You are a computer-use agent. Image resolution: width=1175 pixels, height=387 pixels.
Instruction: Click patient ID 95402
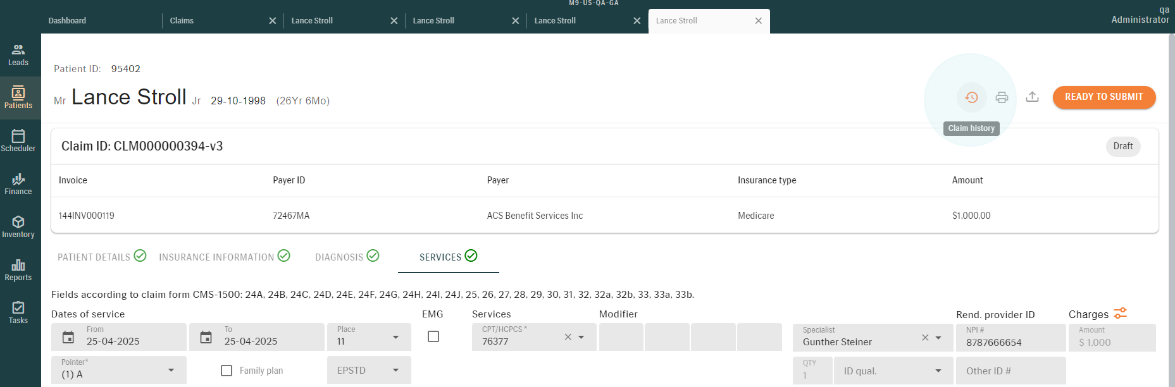pyautogui.click(x=125, y=69)
